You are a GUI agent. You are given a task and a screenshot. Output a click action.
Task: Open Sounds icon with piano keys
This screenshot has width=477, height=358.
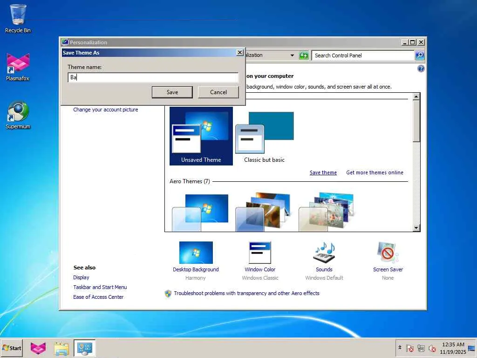click(324, 252)
